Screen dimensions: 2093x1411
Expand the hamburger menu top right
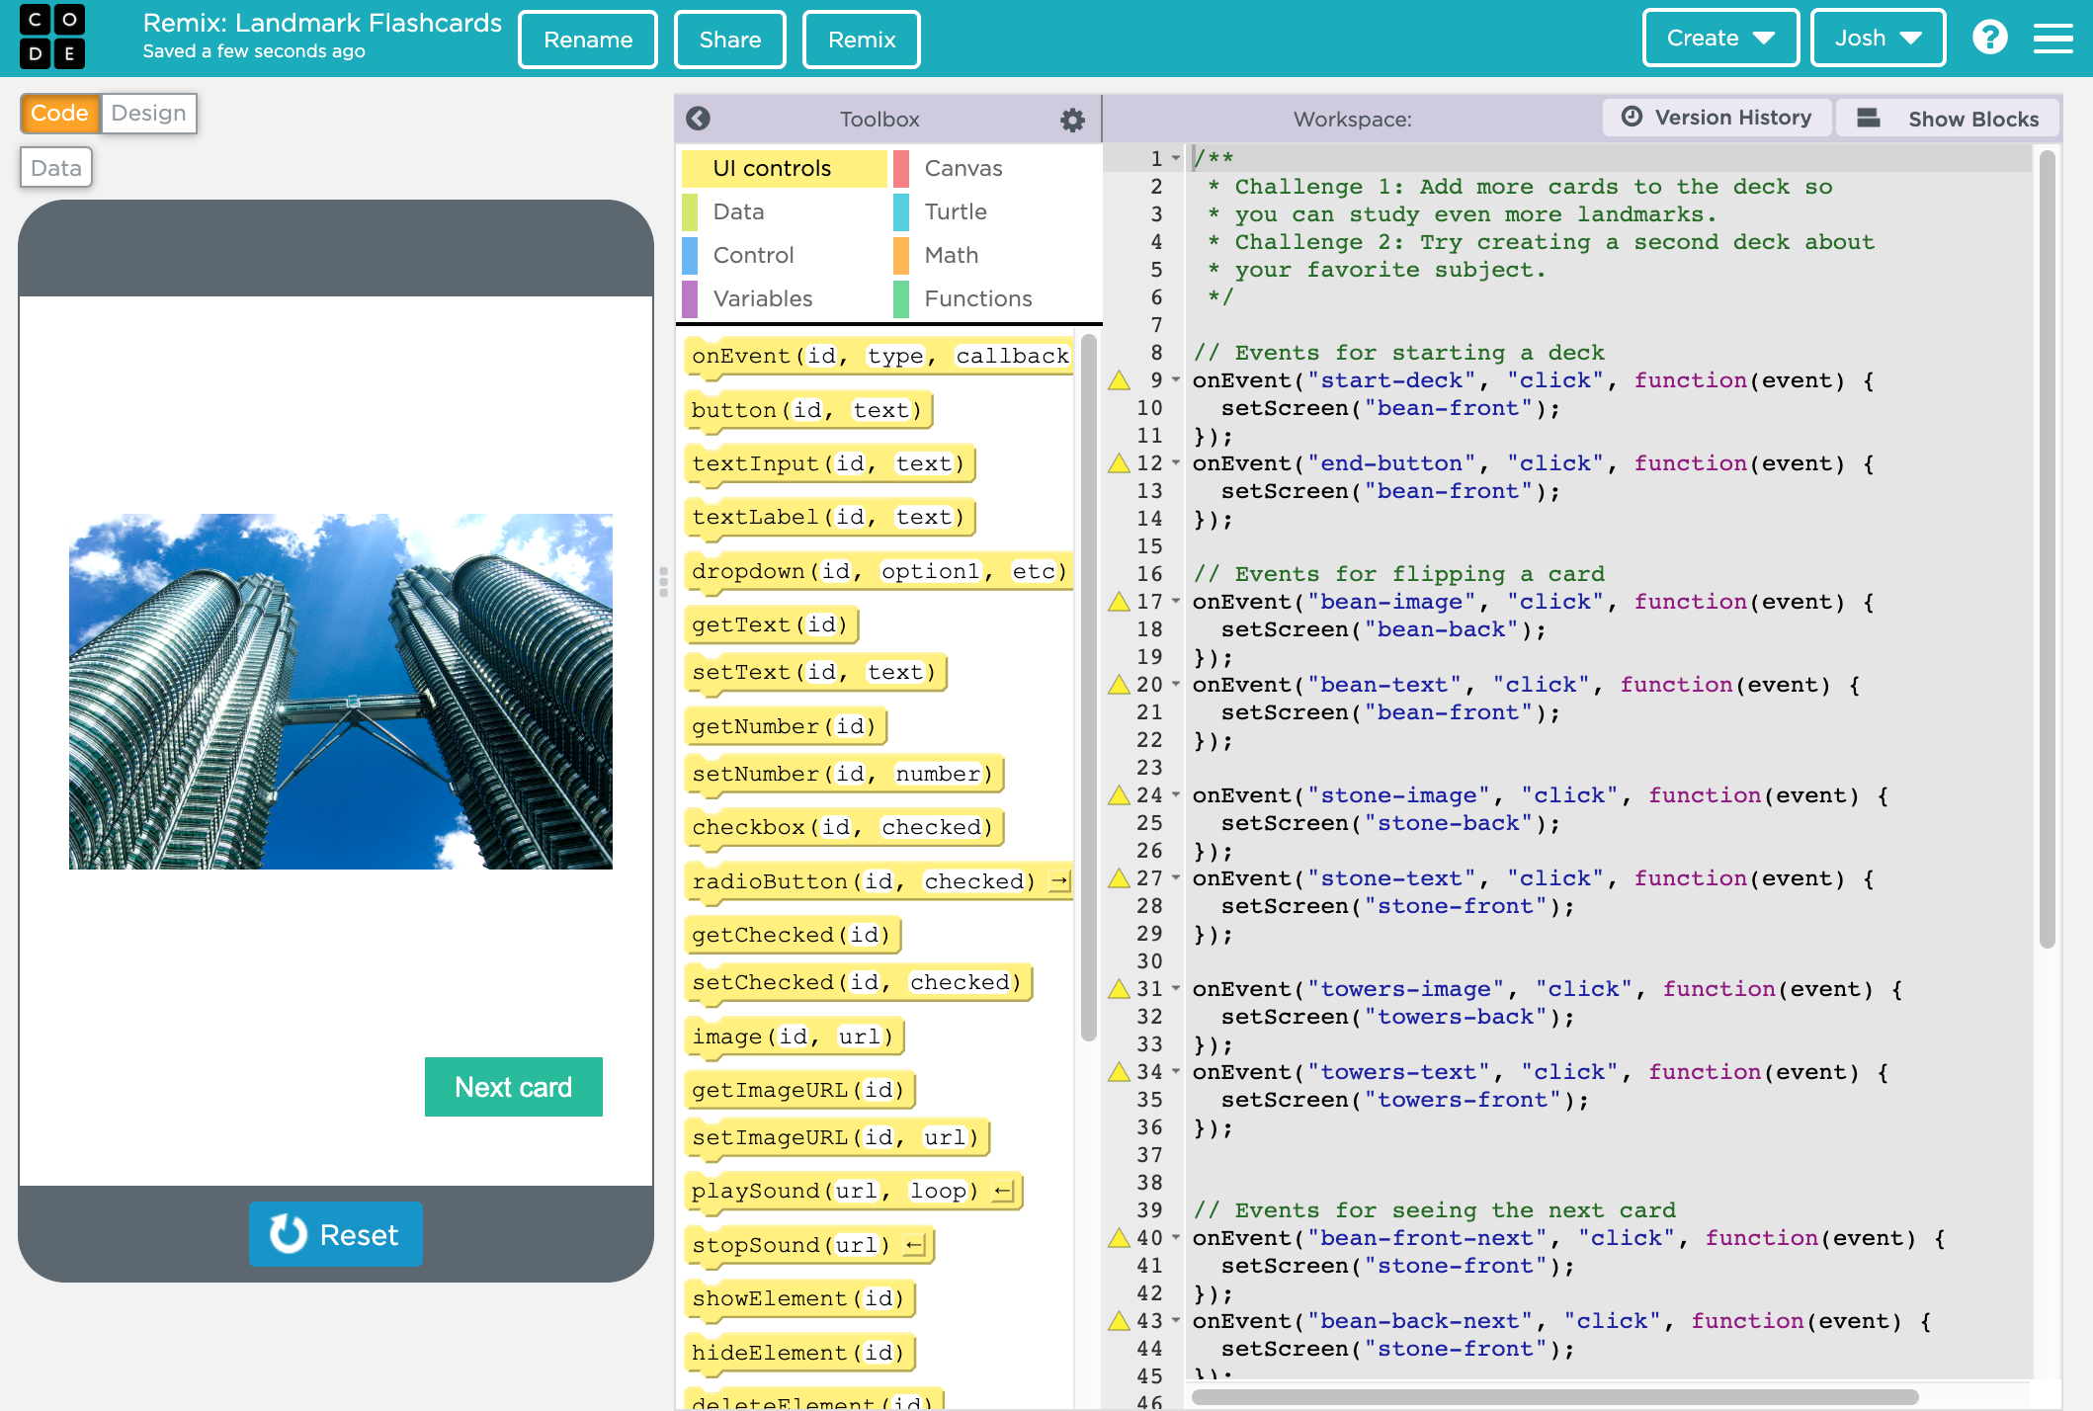[x=2060, y=38]
